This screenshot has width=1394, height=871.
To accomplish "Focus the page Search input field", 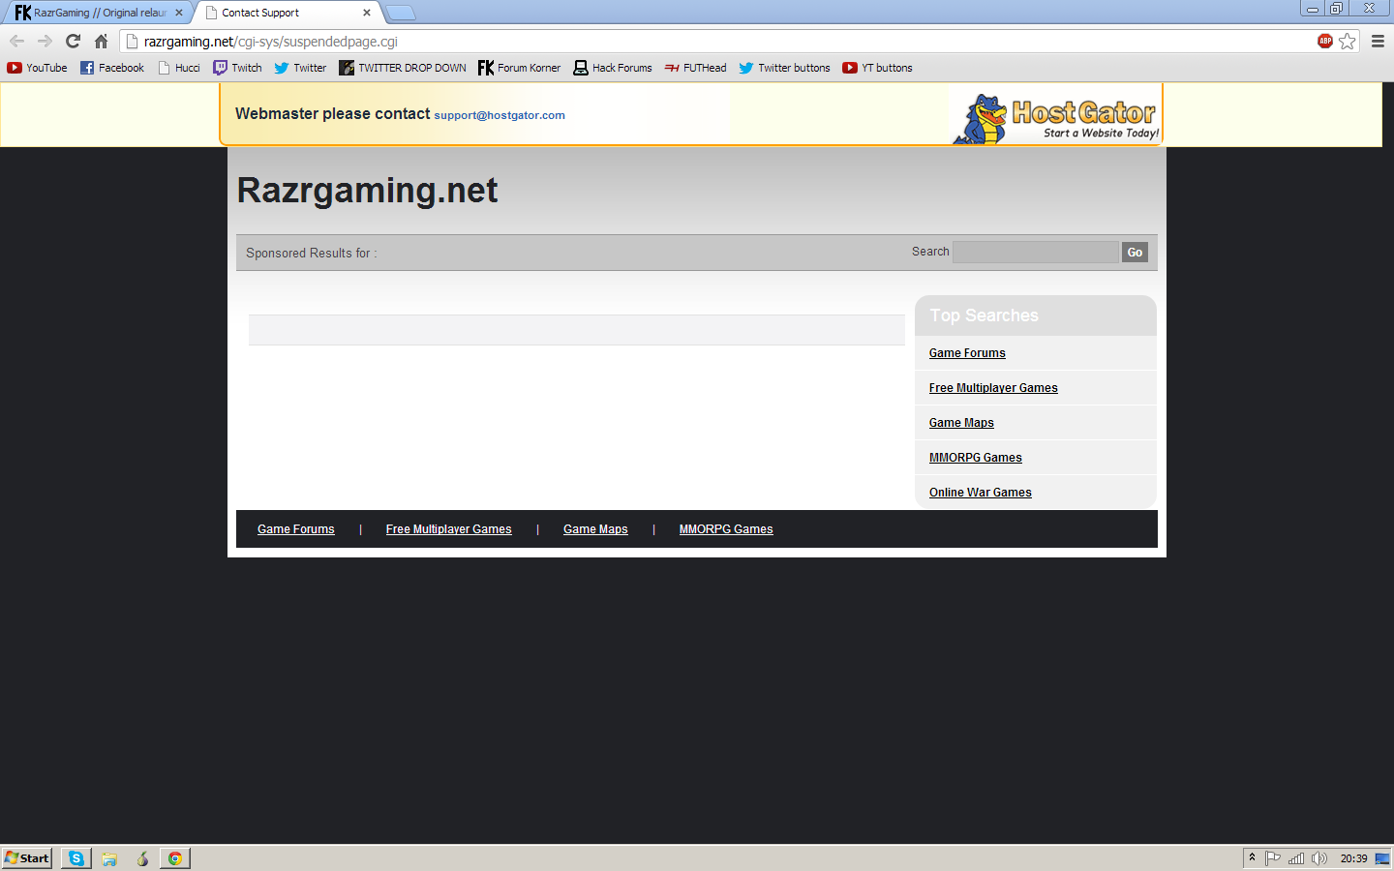I will (1036, 253).
